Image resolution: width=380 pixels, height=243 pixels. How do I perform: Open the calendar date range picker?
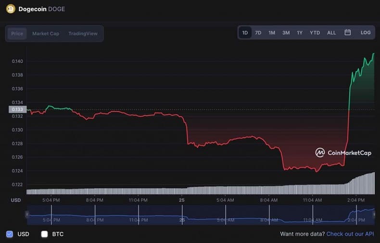coord(347,33)
